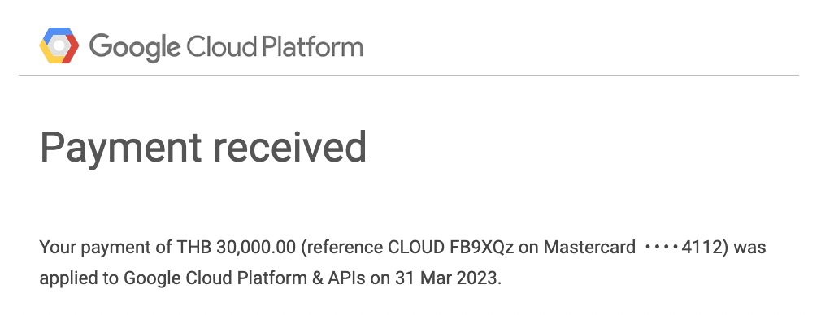This screenshot has width=821, height=315.
Task: Click the Google Cloud Platform hexagon logo
Action: tap(59, 45)
